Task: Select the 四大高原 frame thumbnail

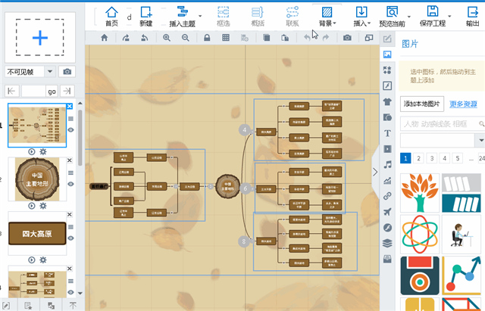Action: coord(37,232)
